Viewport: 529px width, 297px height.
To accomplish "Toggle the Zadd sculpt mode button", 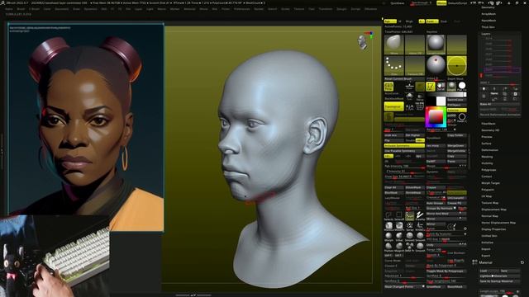I will click(431, 21).
